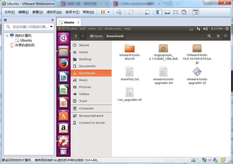Screen dimensions: 233x164
Task: Toggle VMware full screen mode
Action: click(x=176, y=12)
